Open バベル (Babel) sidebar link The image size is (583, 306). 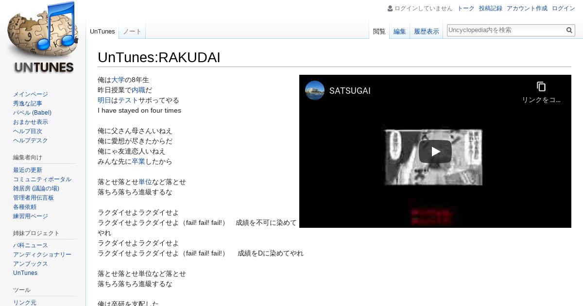tap(32, 113)
